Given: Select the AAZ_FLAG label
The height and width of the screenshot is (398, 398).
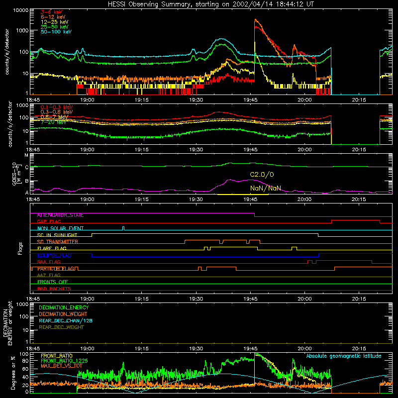Looking at the screenshot, I should coord(49,275).
